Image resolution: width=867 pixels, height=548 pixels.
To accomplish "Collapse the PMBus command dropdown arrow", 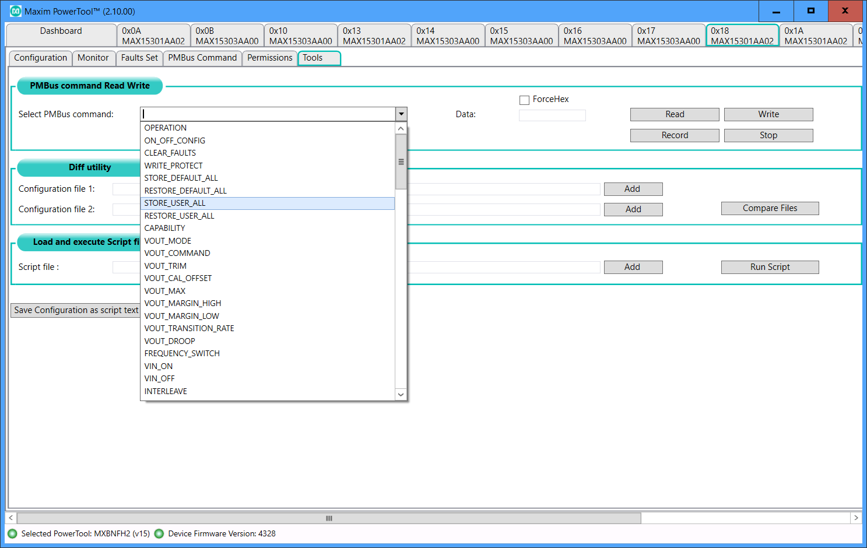I will 401,114.
